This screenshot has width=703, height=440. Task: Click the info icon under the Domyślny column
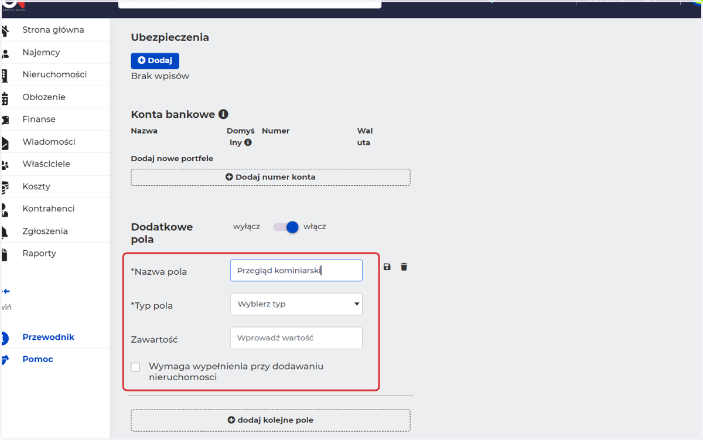coord(248,142)
